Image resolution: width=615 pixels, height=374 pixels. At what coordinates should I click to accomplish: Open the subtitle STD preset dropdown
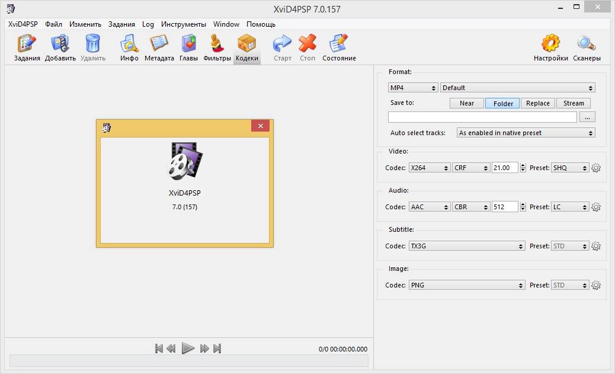569,246
